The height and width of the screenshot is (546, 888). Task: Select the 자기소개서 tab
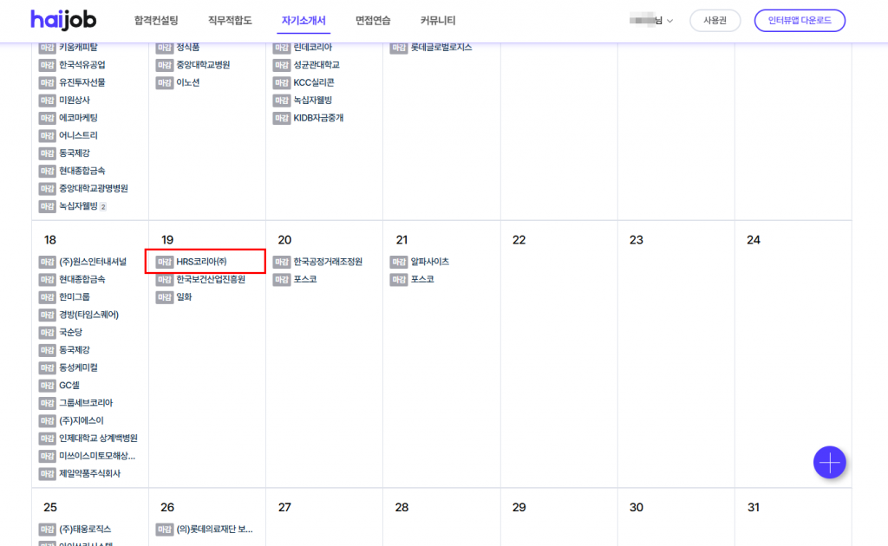(x=304, y=21)
